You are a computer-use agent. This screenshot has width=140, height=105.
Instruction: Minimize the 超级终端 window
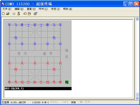(x=126, y=4)
